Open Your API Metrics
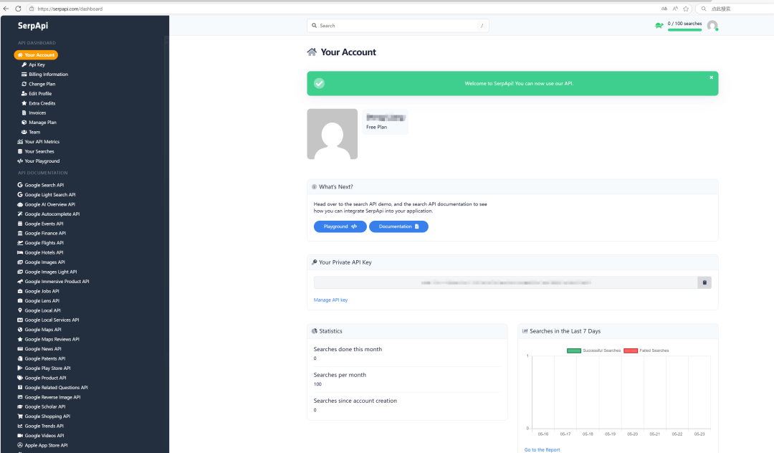This screenshot has height=453, width=774. pos(42,142)
